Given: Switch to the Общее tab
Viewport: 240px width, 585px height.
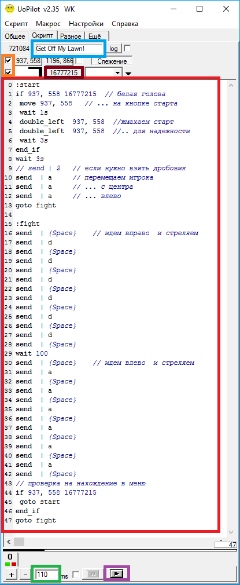Looking at the screenshot, I should pyautogui.click(x=15, y=36).
